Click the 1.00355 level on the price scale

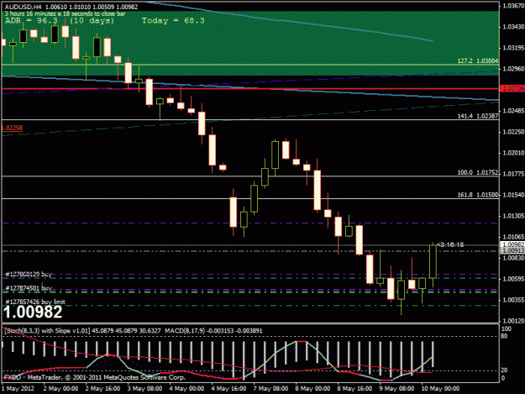(513, 300)
